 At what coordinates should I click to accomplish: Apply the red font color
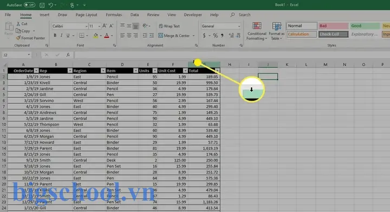107,36
